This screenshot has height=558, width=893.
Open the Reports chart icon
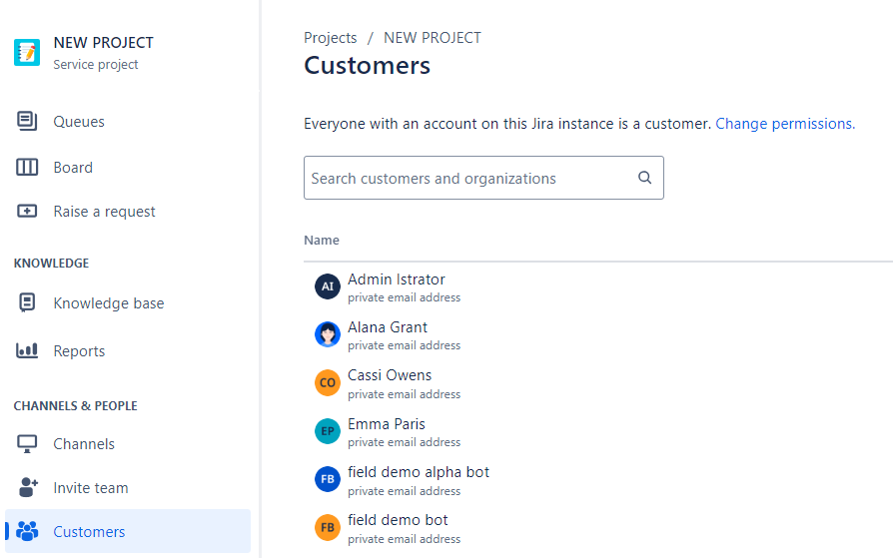click(27, 351)
